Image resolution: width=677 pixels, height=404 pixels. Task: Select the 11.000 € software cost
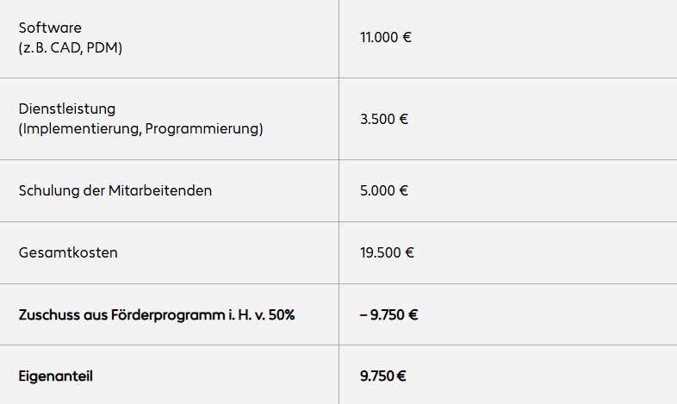tap(386, 38)
